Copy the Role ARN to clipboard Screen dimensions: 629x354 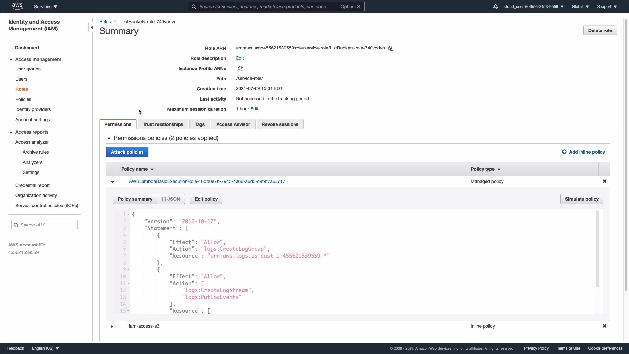pos(391,48)
